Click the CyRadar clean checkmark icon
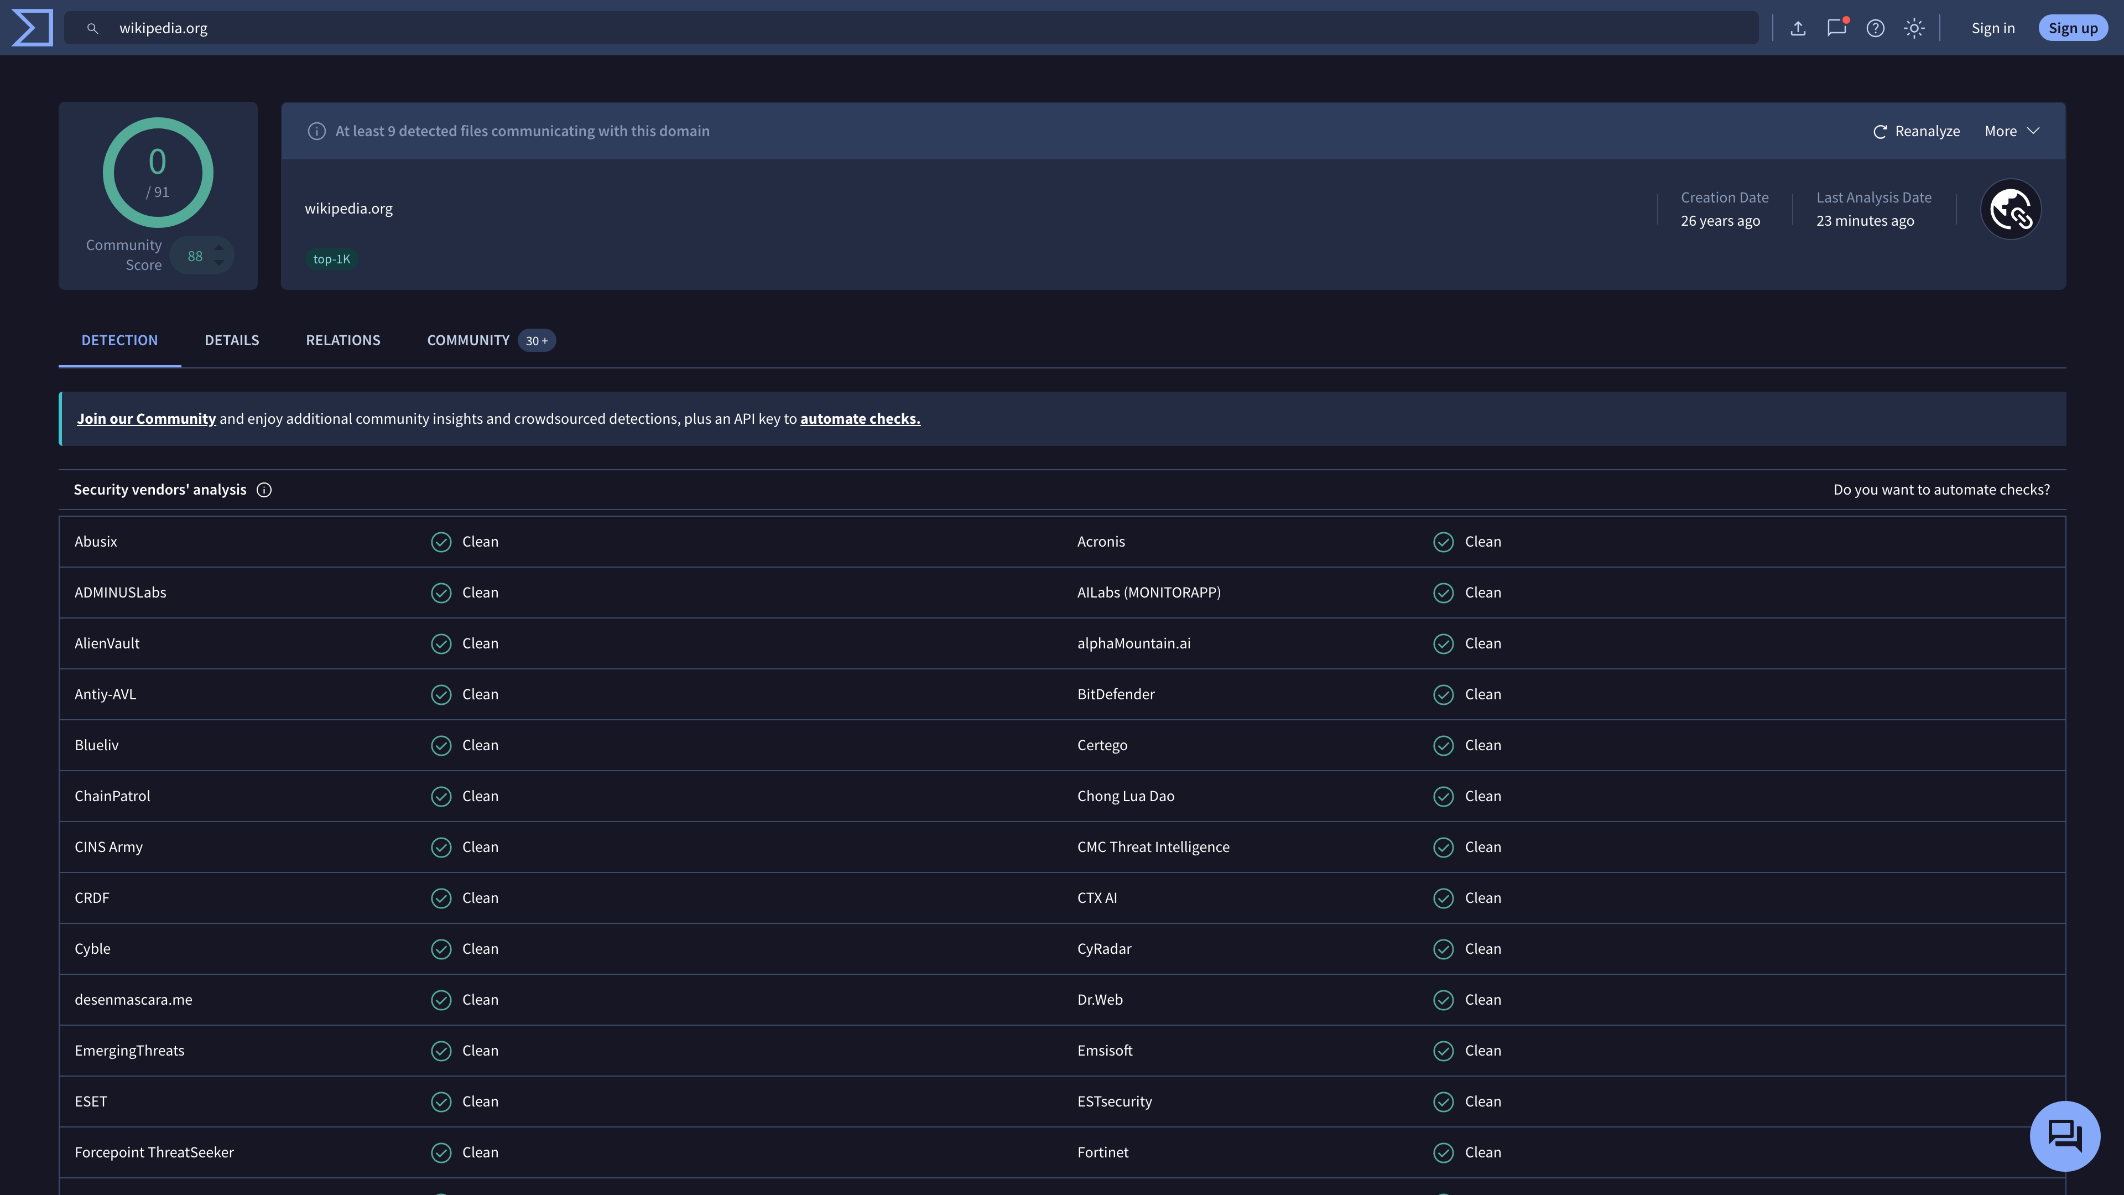 (x=1444, y=949)
